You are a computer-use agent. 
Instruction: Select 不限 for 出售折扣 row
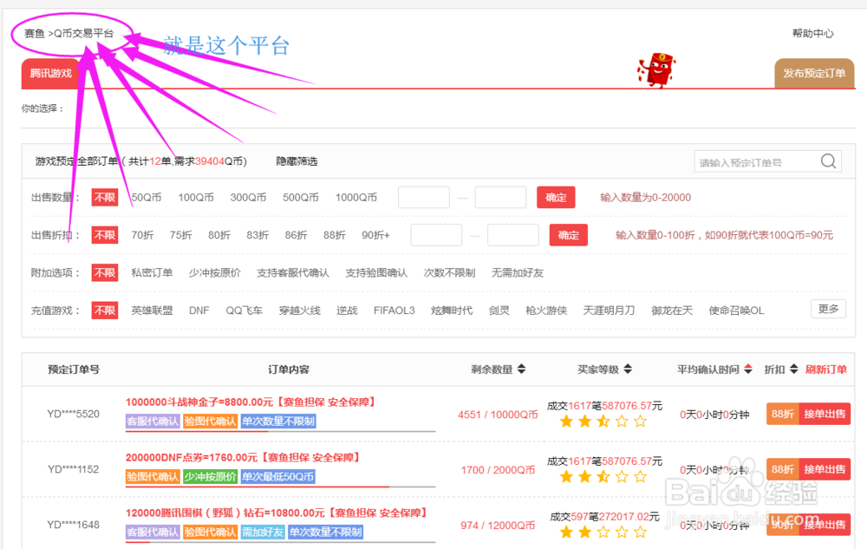[104, 234]
